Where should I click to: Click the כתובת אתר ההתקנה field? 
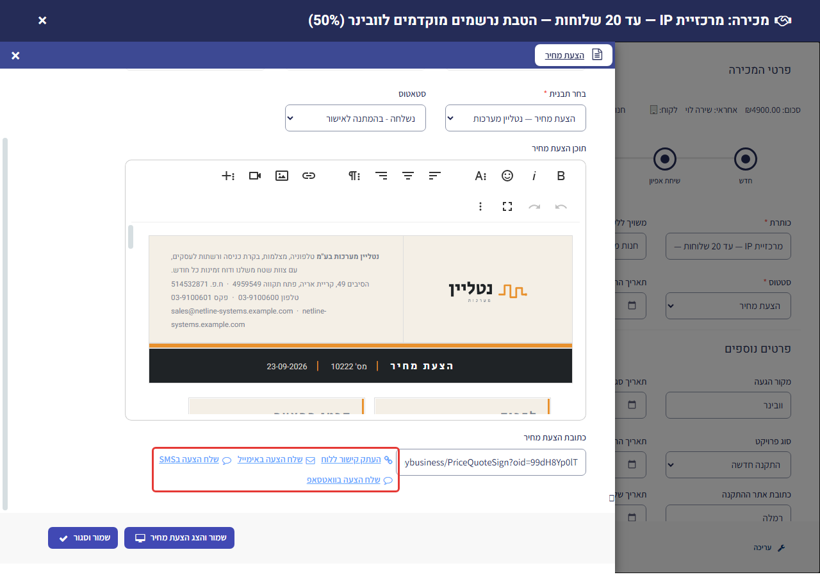click(x=728, y=514)
